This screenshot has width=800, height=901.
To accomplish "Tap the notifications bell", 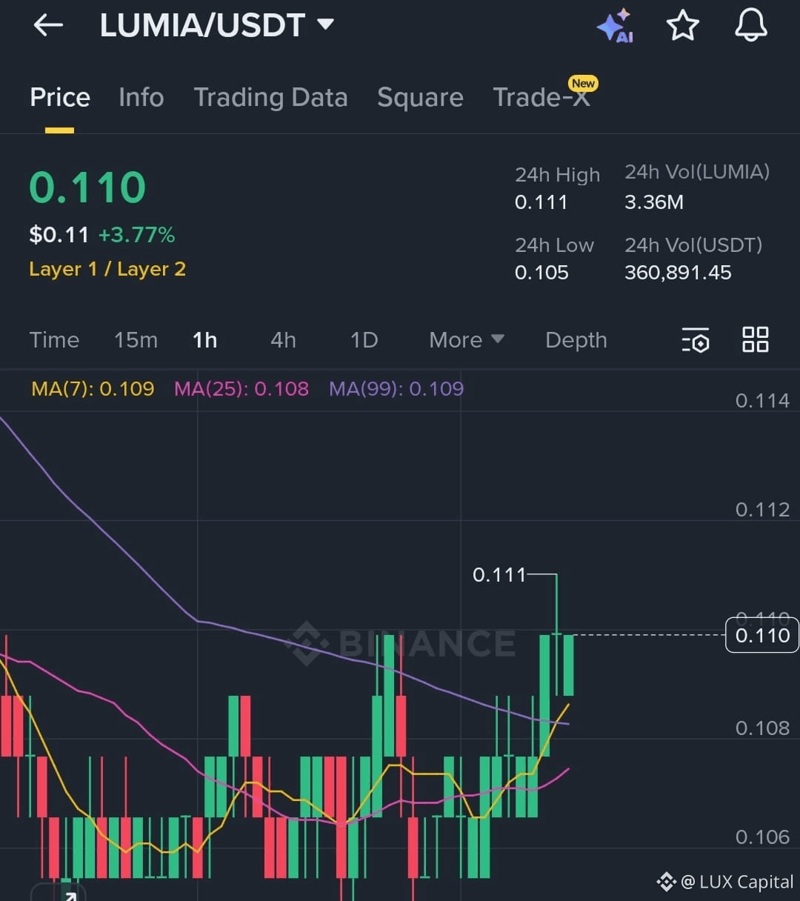I will tap(750, 25).
